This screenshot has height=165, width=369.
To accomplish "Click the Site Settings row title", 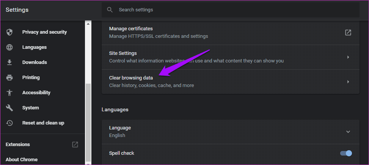I will coord(123,53).
